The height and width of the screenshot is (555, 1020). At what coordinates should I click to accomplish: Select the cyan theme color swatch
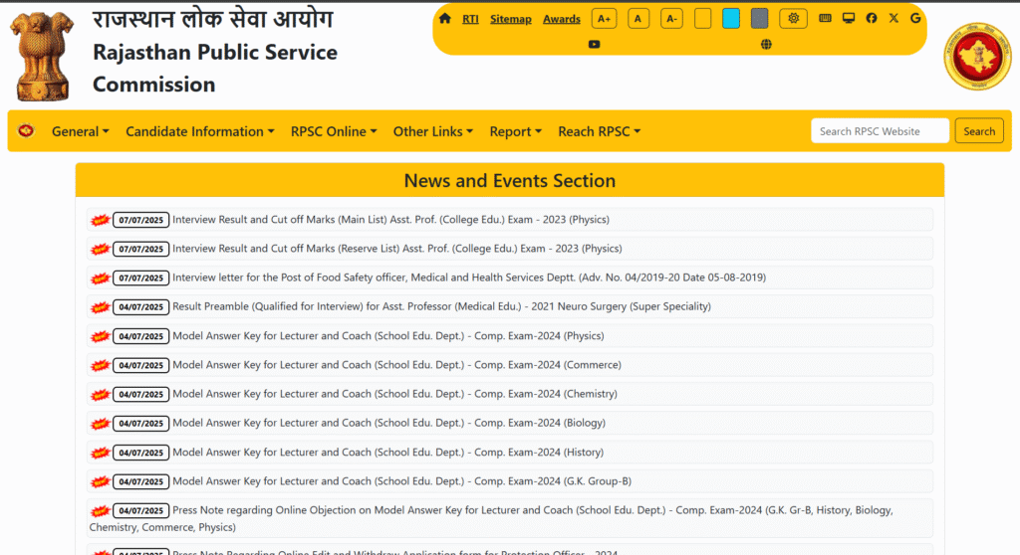pos(731,19)
